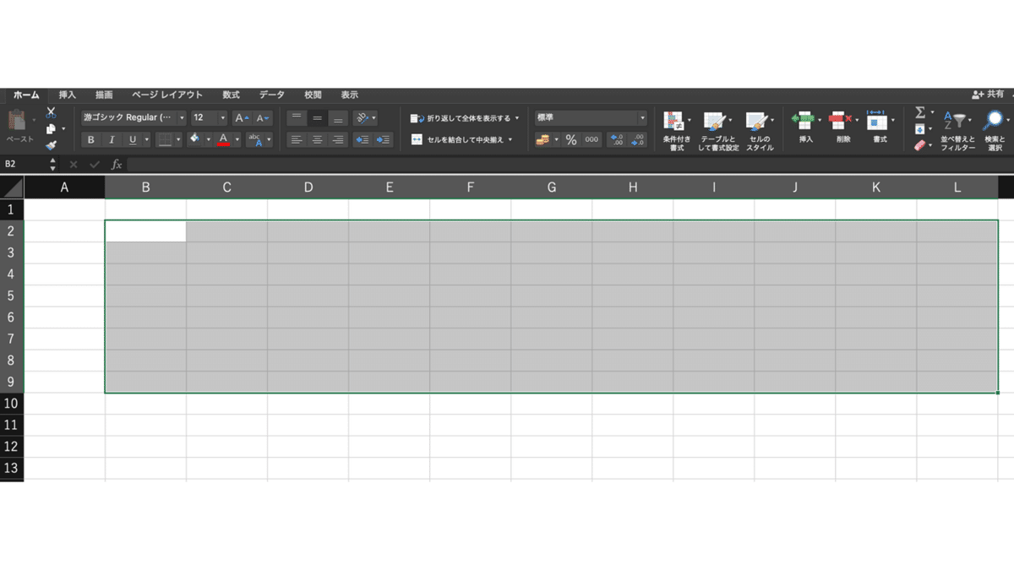Click the AutoSum sigma icon

(920, 111)
